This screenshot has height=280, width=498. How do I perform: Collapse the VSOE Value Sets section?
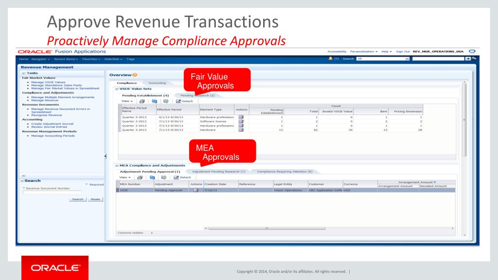(x=117, y=89)
